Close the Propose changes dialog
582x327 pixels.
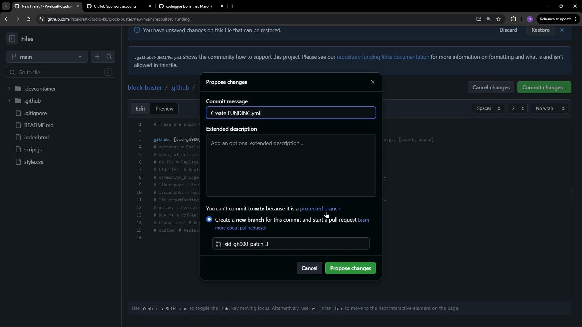pos(373,82)
